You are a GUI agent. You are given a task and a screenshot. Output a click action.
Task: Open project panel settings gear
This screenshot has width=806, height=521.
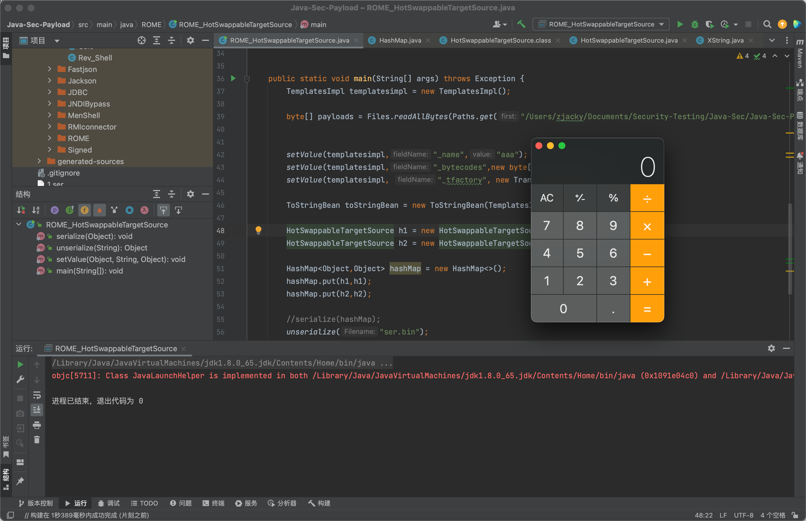point(191,41)
